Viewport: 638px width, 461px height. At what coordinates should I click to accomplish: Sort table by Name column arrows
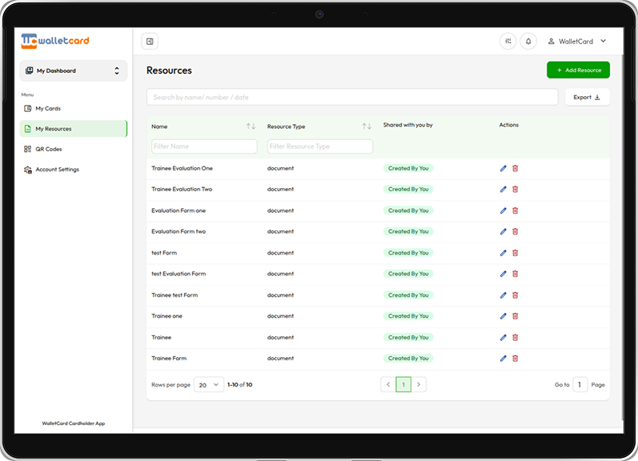[x=251, y=126]
